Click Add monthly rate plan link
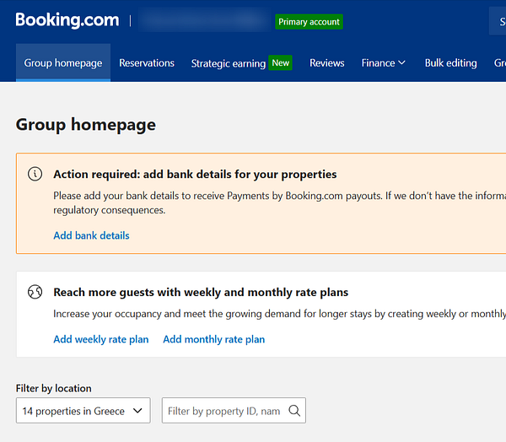This screenshot has width=506, height=442. coord(214,339)
